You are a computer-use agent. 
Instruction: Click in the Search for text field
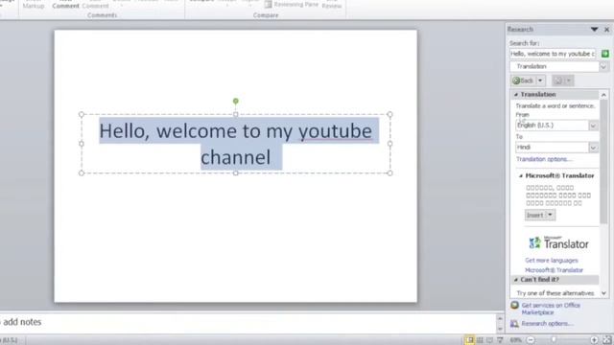553,54
